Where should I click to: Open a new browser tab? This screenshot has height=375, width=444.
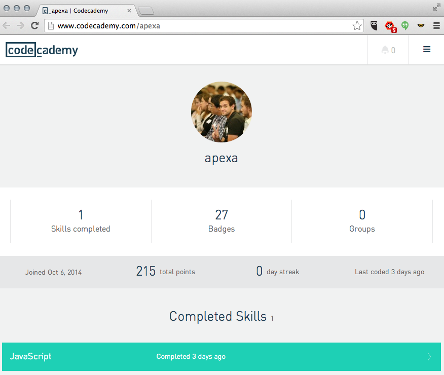tap(146, 11)
